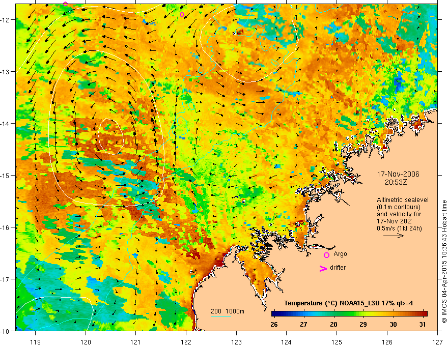Click the longitude axis label 123

coord(236,342)
